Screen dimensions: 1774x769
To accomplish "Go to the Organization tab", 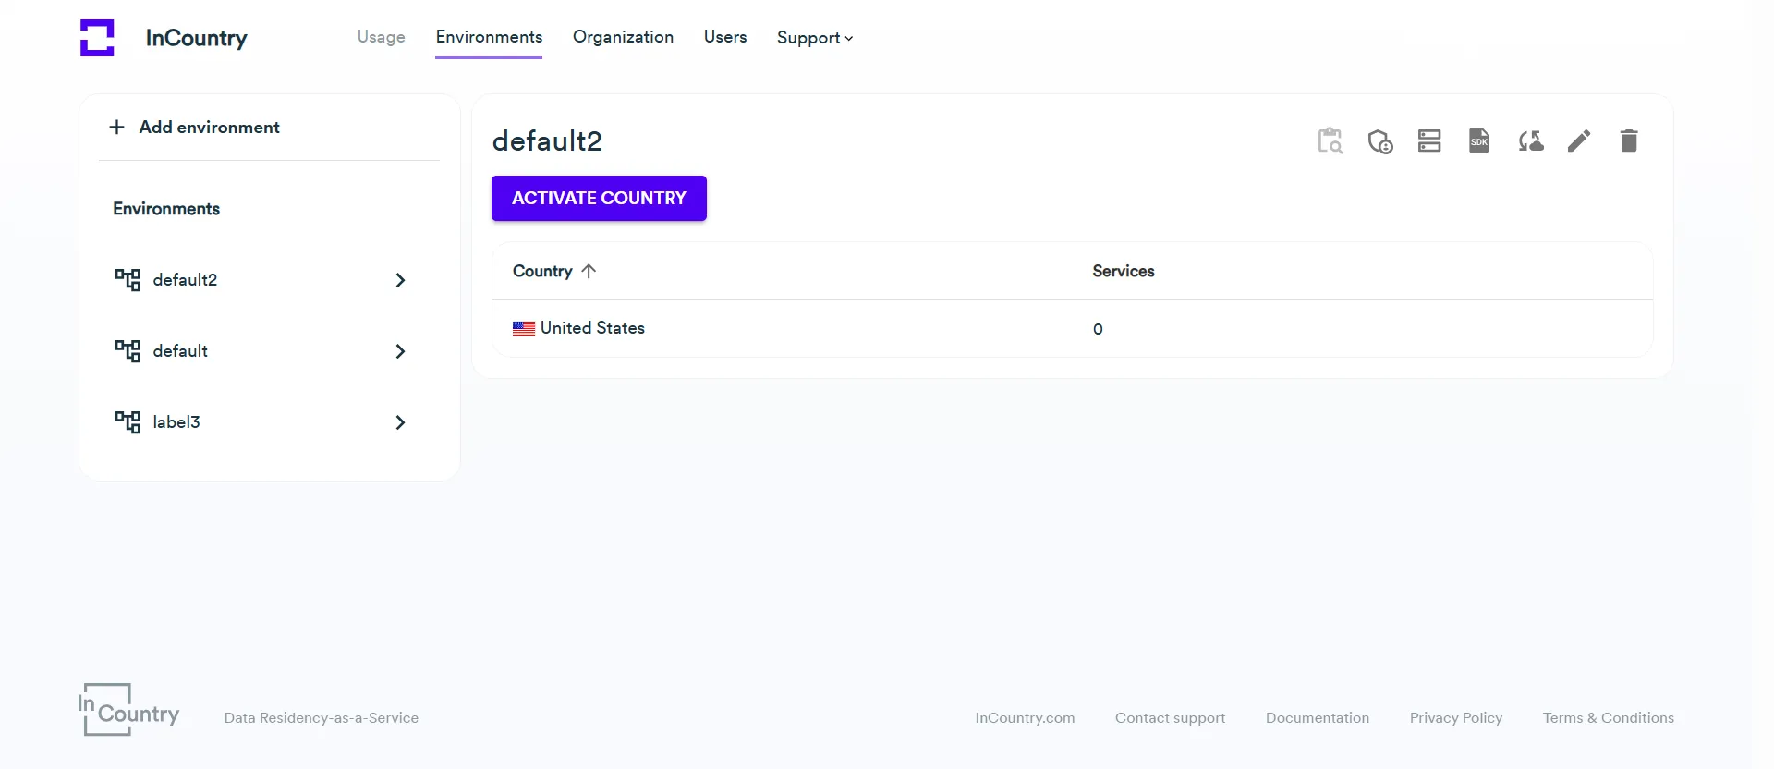I will tap(623, 37).
